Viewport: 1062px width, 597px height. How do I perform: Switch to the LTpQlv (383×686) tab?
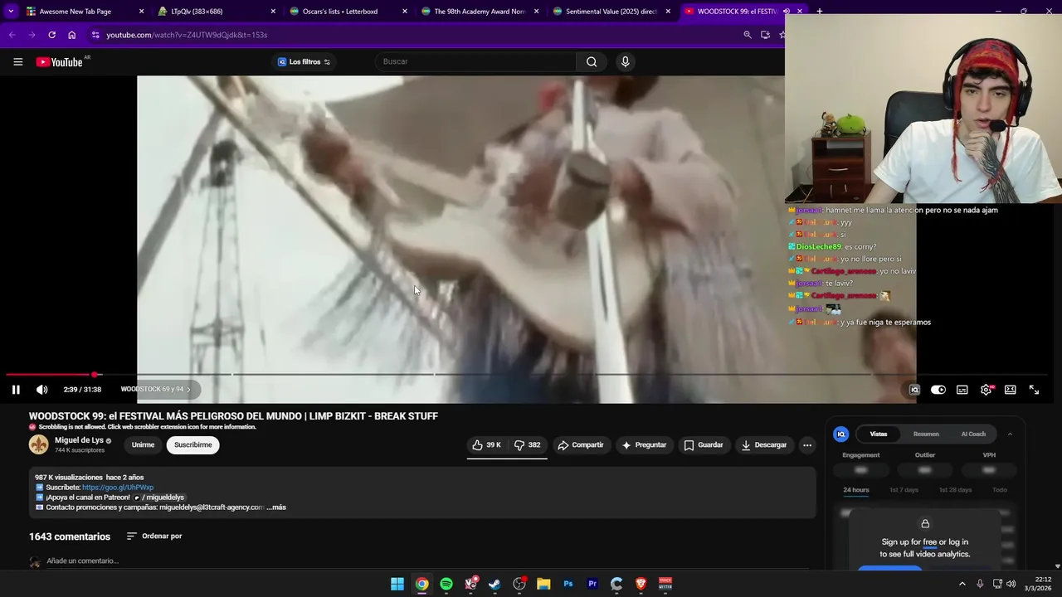pyautogui.click(x=217, y=12)
